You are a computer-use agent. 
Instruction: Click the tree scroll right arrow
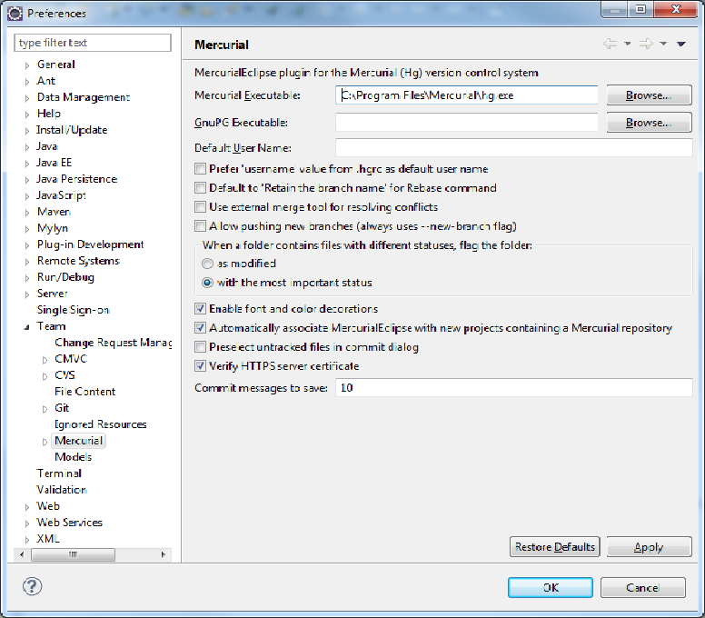pos(164,554)
